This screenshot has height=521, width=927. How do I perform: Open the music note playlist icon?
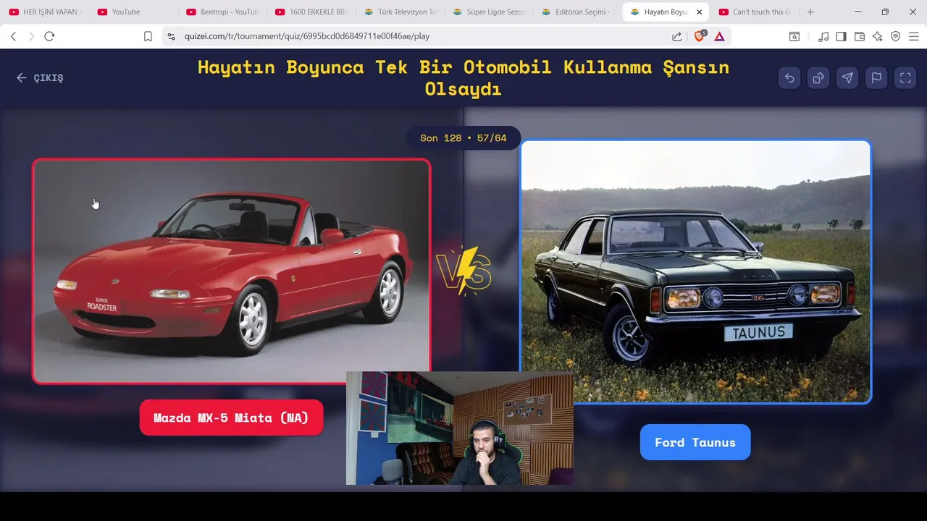click(823, 36)
